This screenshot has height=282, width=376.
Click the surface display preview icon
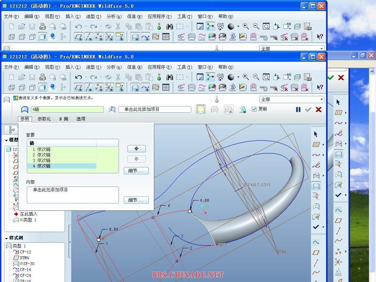point(201,109)
